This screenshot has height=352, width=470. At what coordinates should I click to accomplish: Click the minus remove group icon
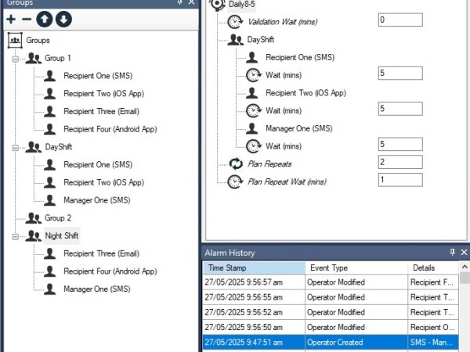pos(27,19)
